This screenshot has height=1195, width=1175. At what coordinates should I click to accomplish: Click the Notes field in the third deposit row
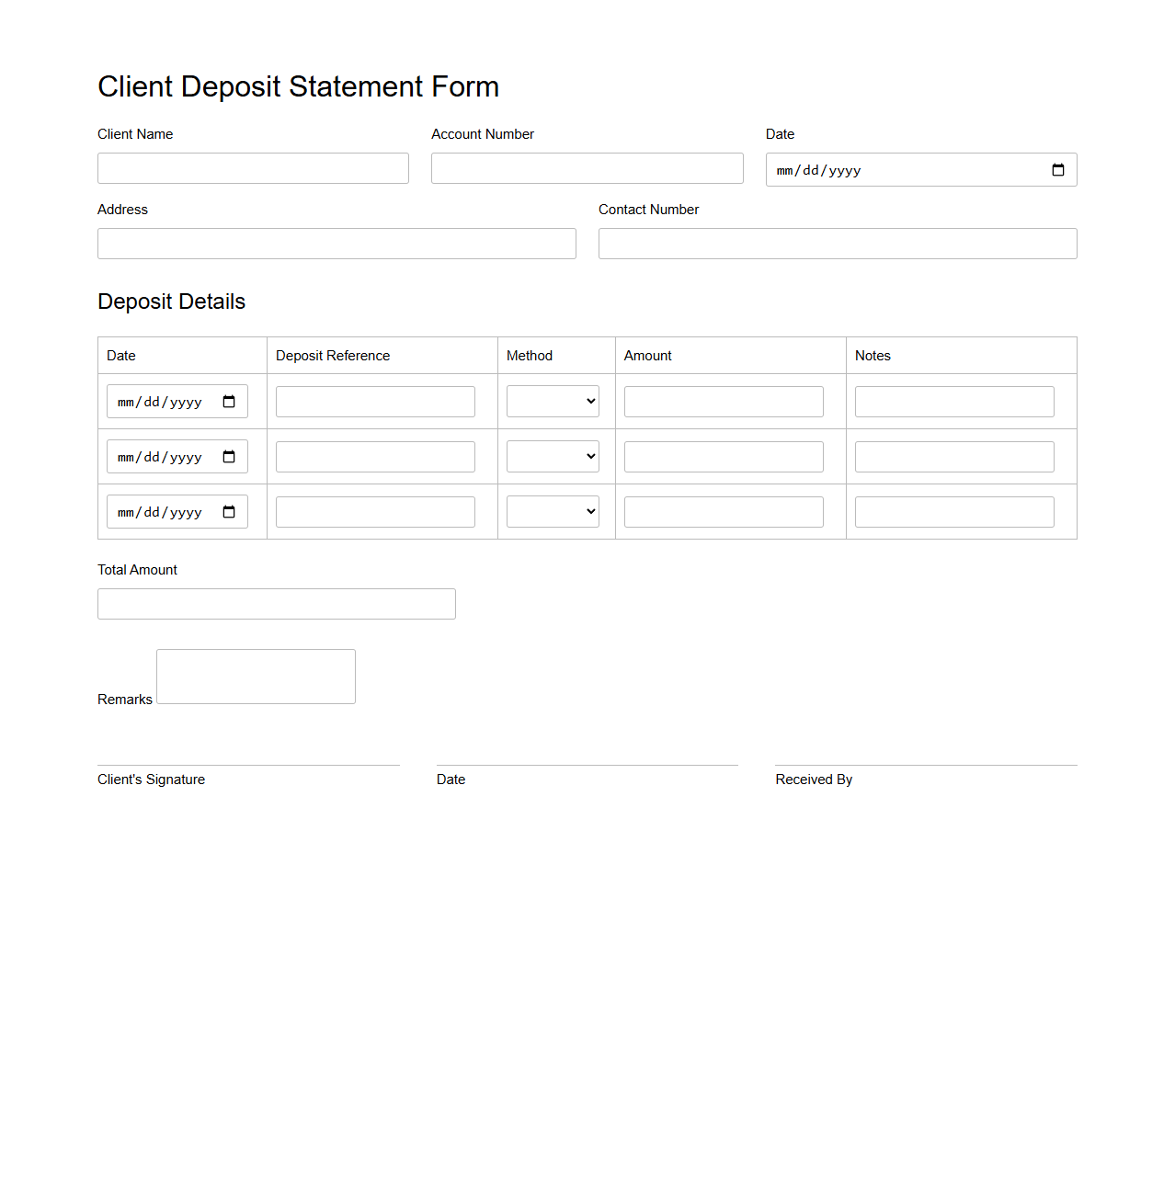point(953,511)
